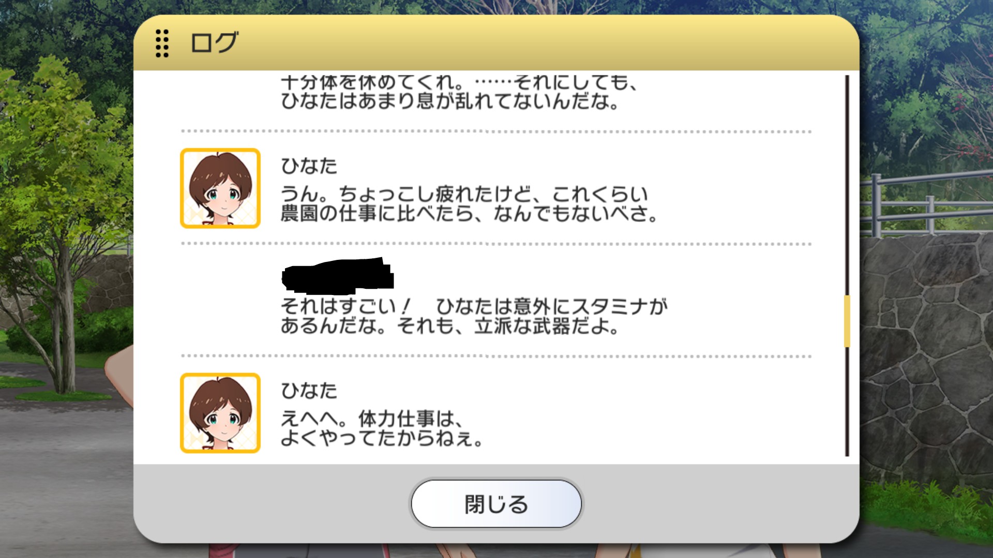The height and width of the screenshot is (558, 993).
Task: Click the yellow scrollbar thumb
Action: 847,321
